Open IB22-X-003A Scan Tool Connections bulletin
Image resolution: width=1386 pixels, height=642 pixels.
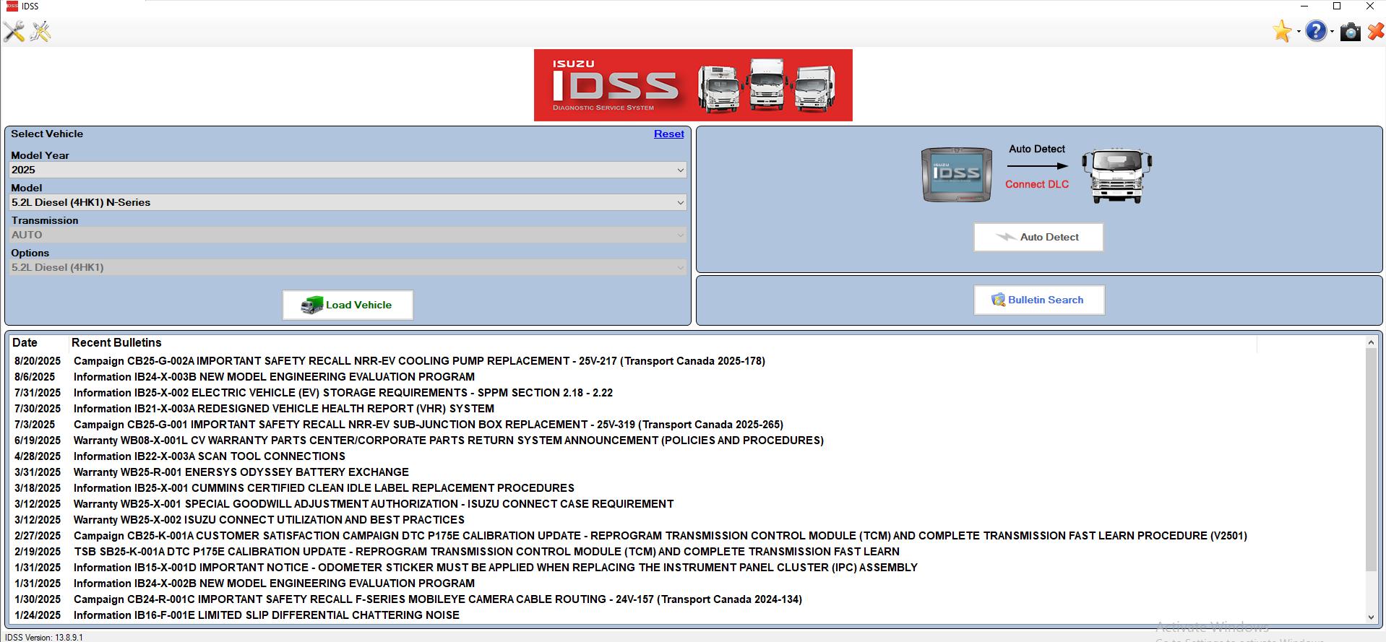point(210,456)
